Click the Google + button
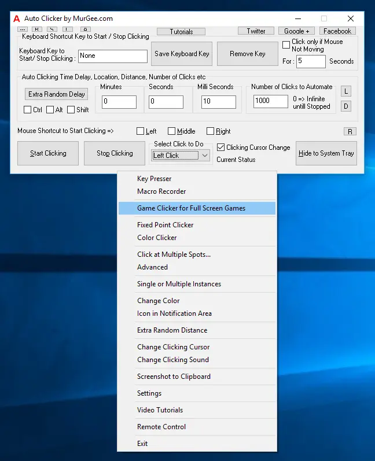Viewport: 375px width, 461px height. (x=296, y=31)
